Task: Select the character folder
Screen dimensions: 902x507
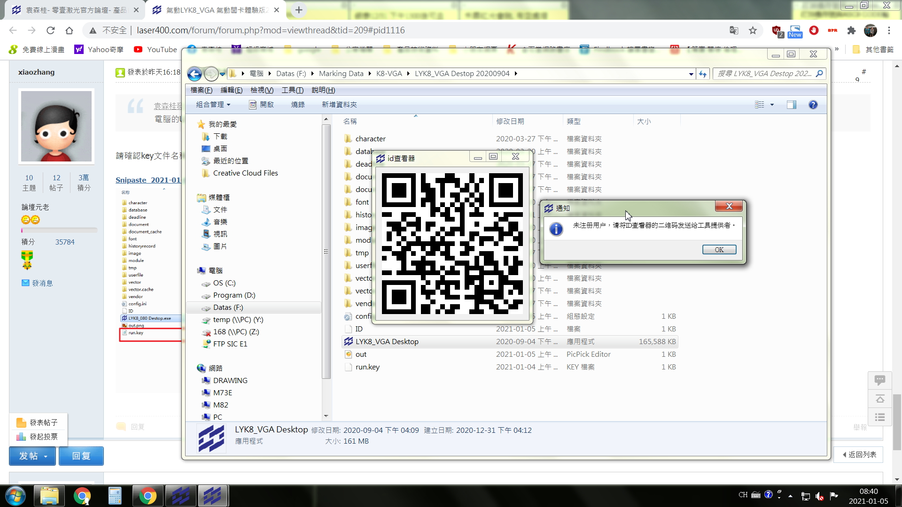Action: point(370,139)
